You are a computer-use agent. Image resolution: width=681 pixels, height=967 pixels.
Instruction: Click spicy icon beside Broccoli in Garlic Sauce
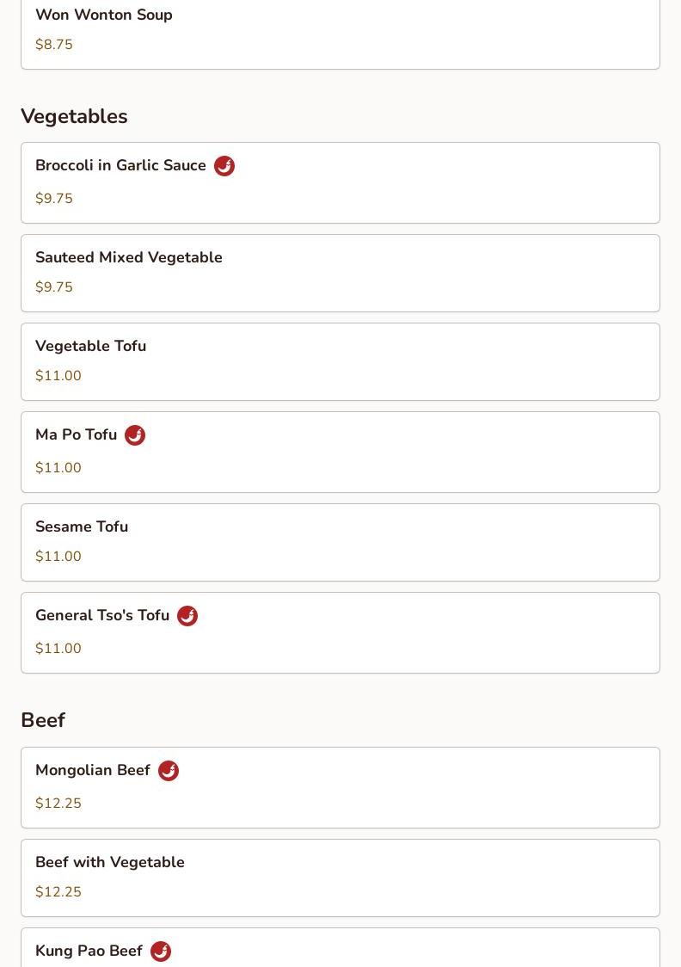pyautogui.click(x=224, y=166)
